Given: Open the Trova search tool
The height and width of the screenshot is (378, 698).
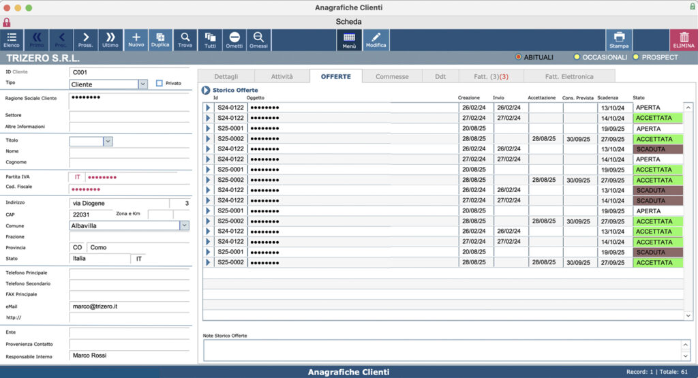Looking at the screenshot, I should [185, 40].
